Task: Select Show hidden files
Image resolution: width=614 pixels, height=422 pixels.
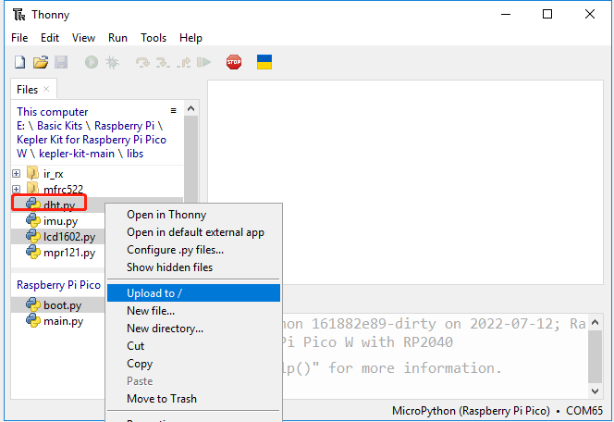Action: [x=194, y=267]
